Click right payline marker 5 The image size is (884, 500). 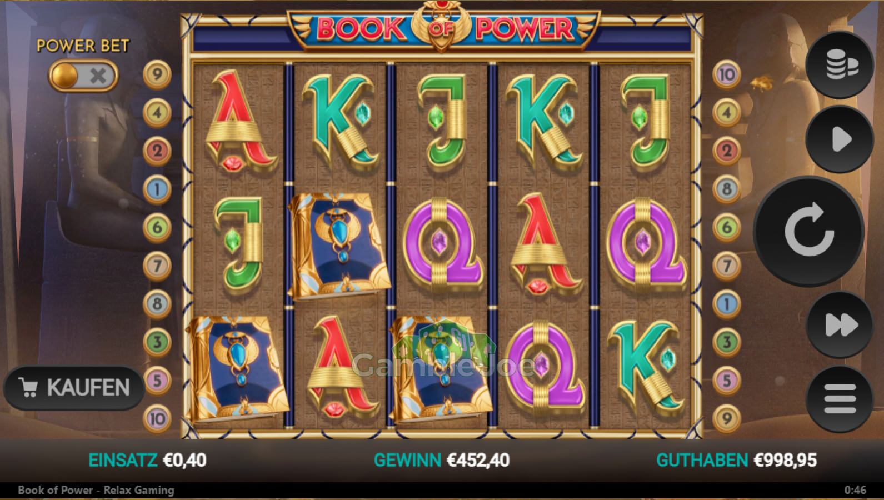tap(727, 381)
